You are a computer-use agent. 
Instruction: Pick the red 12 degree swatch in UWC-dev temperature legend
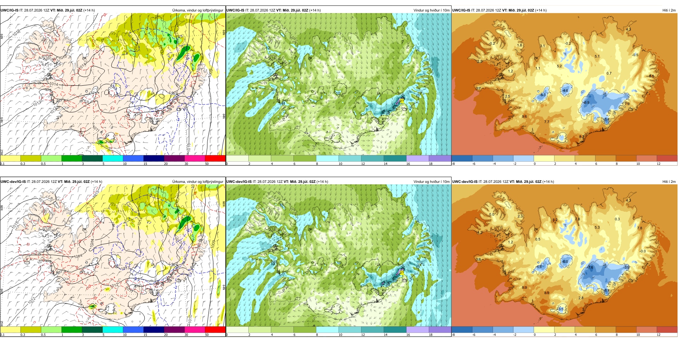[x=667, y=329]
